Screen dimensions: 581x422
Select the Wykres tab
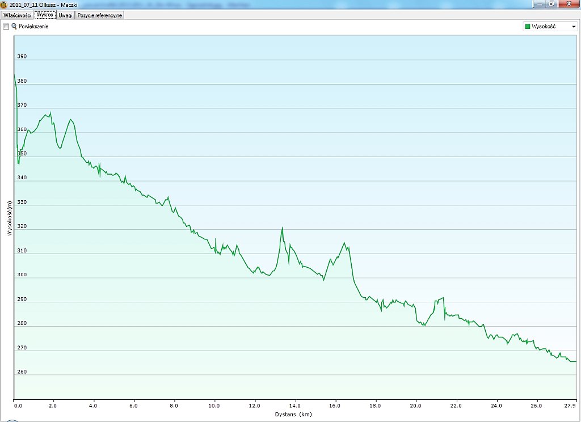pos(45,15)
